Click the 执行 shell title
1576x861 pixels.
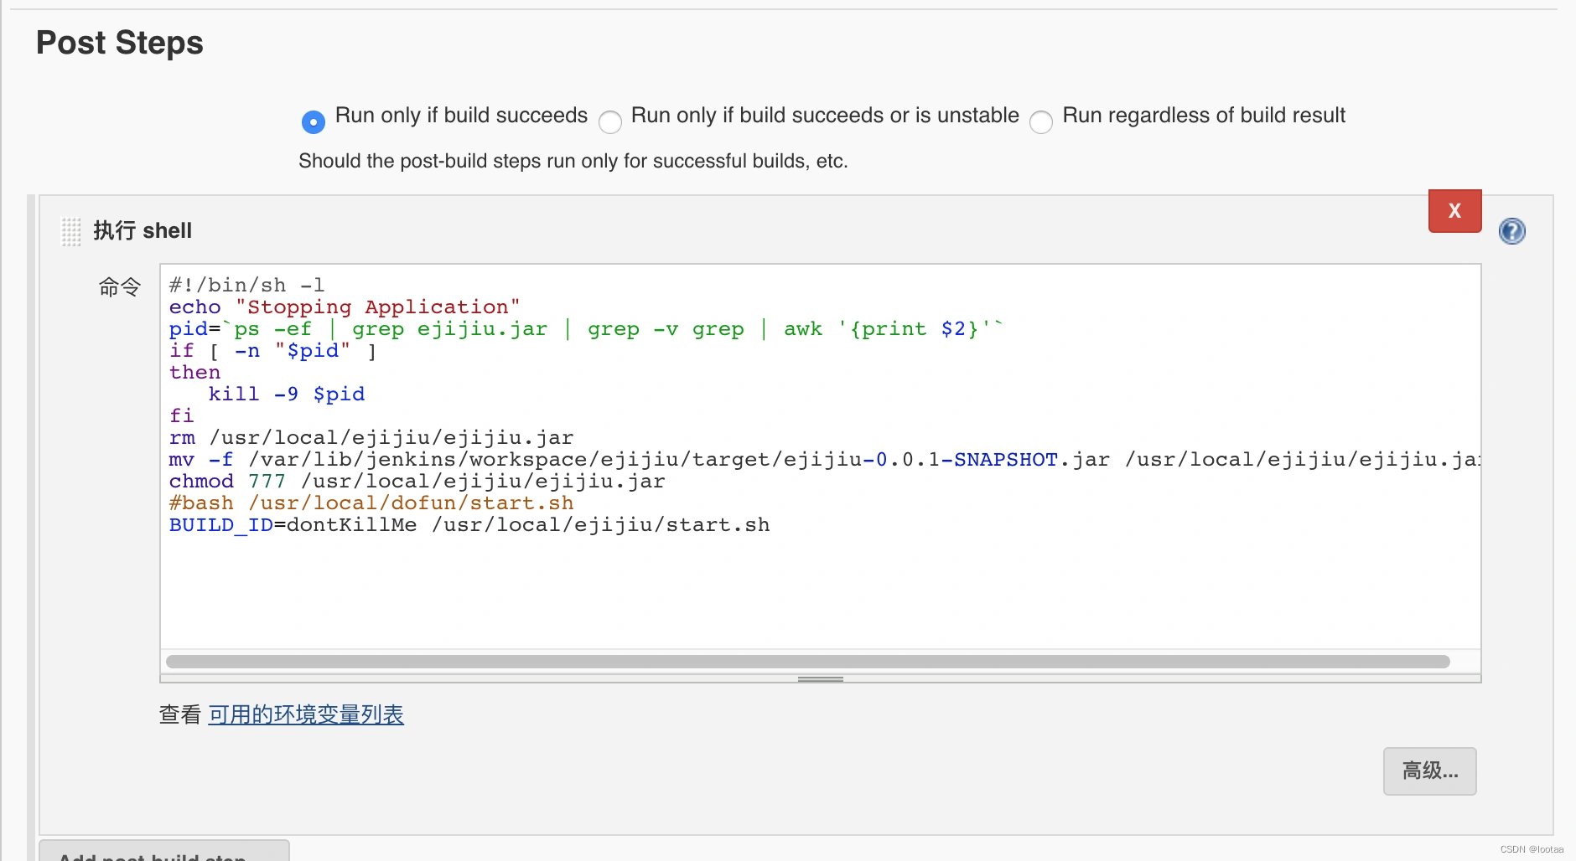143,230
